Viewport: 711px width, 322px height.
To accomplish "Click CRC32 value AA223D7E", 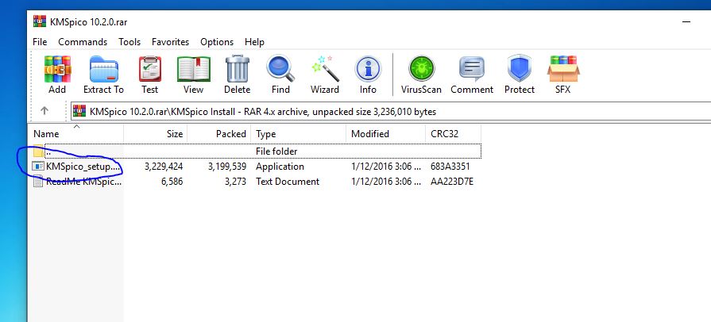I will 452,182.
